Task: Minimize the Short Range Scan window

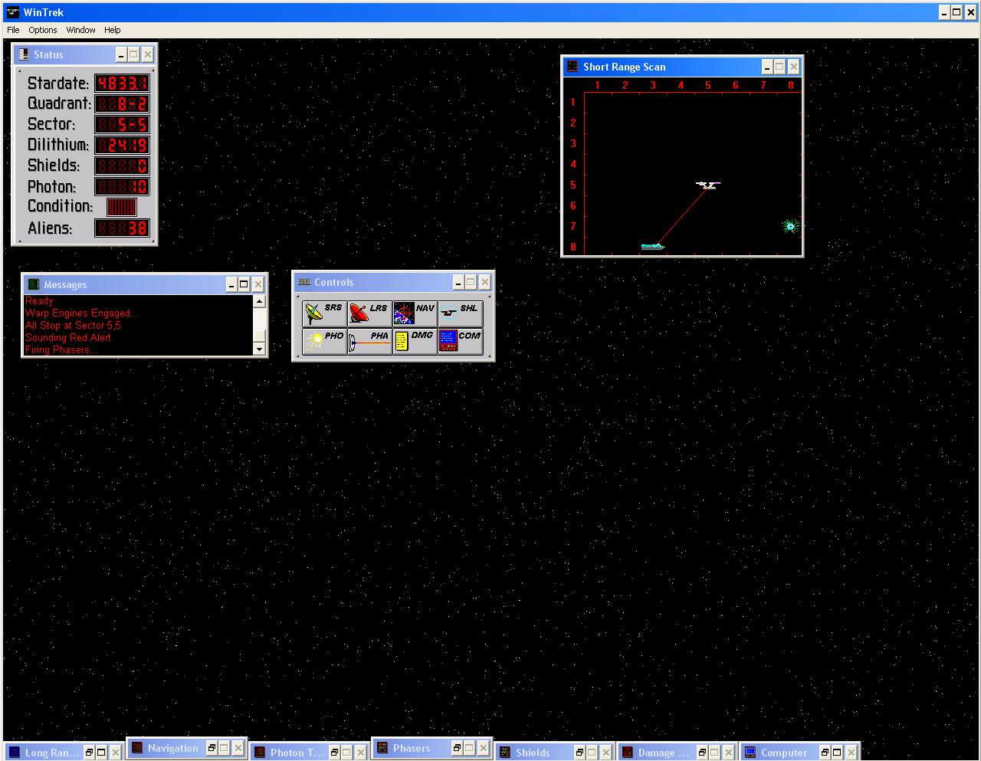Action: (766, 67)
